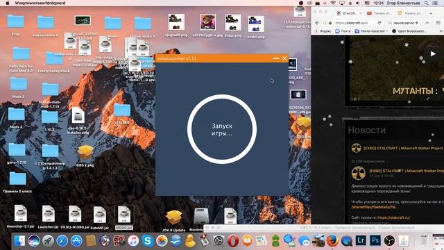The width and height of the screenshot is (444, 250).
Task: Open Lightroom (Lr) in the Dock
Action: tap(361, 241)
